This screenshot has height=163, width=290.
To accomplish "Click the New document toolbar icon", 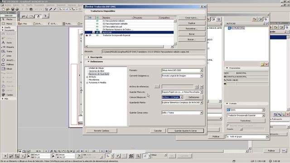I will [x=3, y=9].
